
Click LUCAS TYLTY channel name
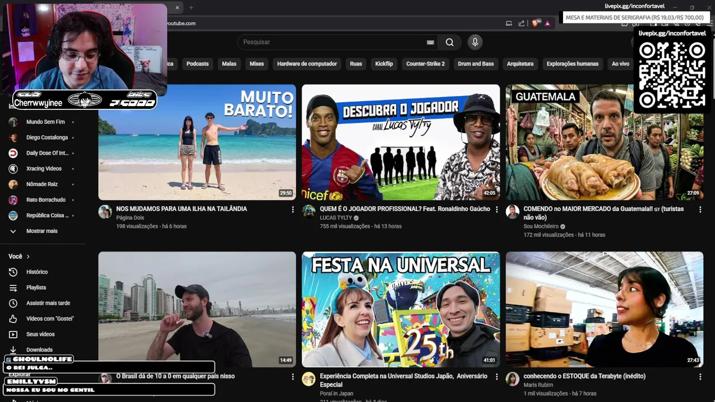(x=336, y=218)
